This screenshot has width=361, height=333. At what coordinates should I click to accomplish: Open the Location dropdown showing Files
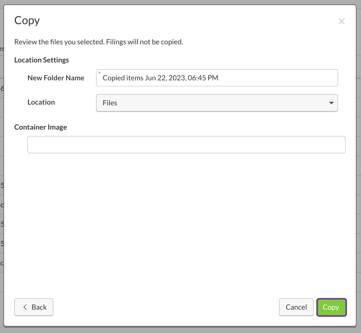(x=217, y=103)
